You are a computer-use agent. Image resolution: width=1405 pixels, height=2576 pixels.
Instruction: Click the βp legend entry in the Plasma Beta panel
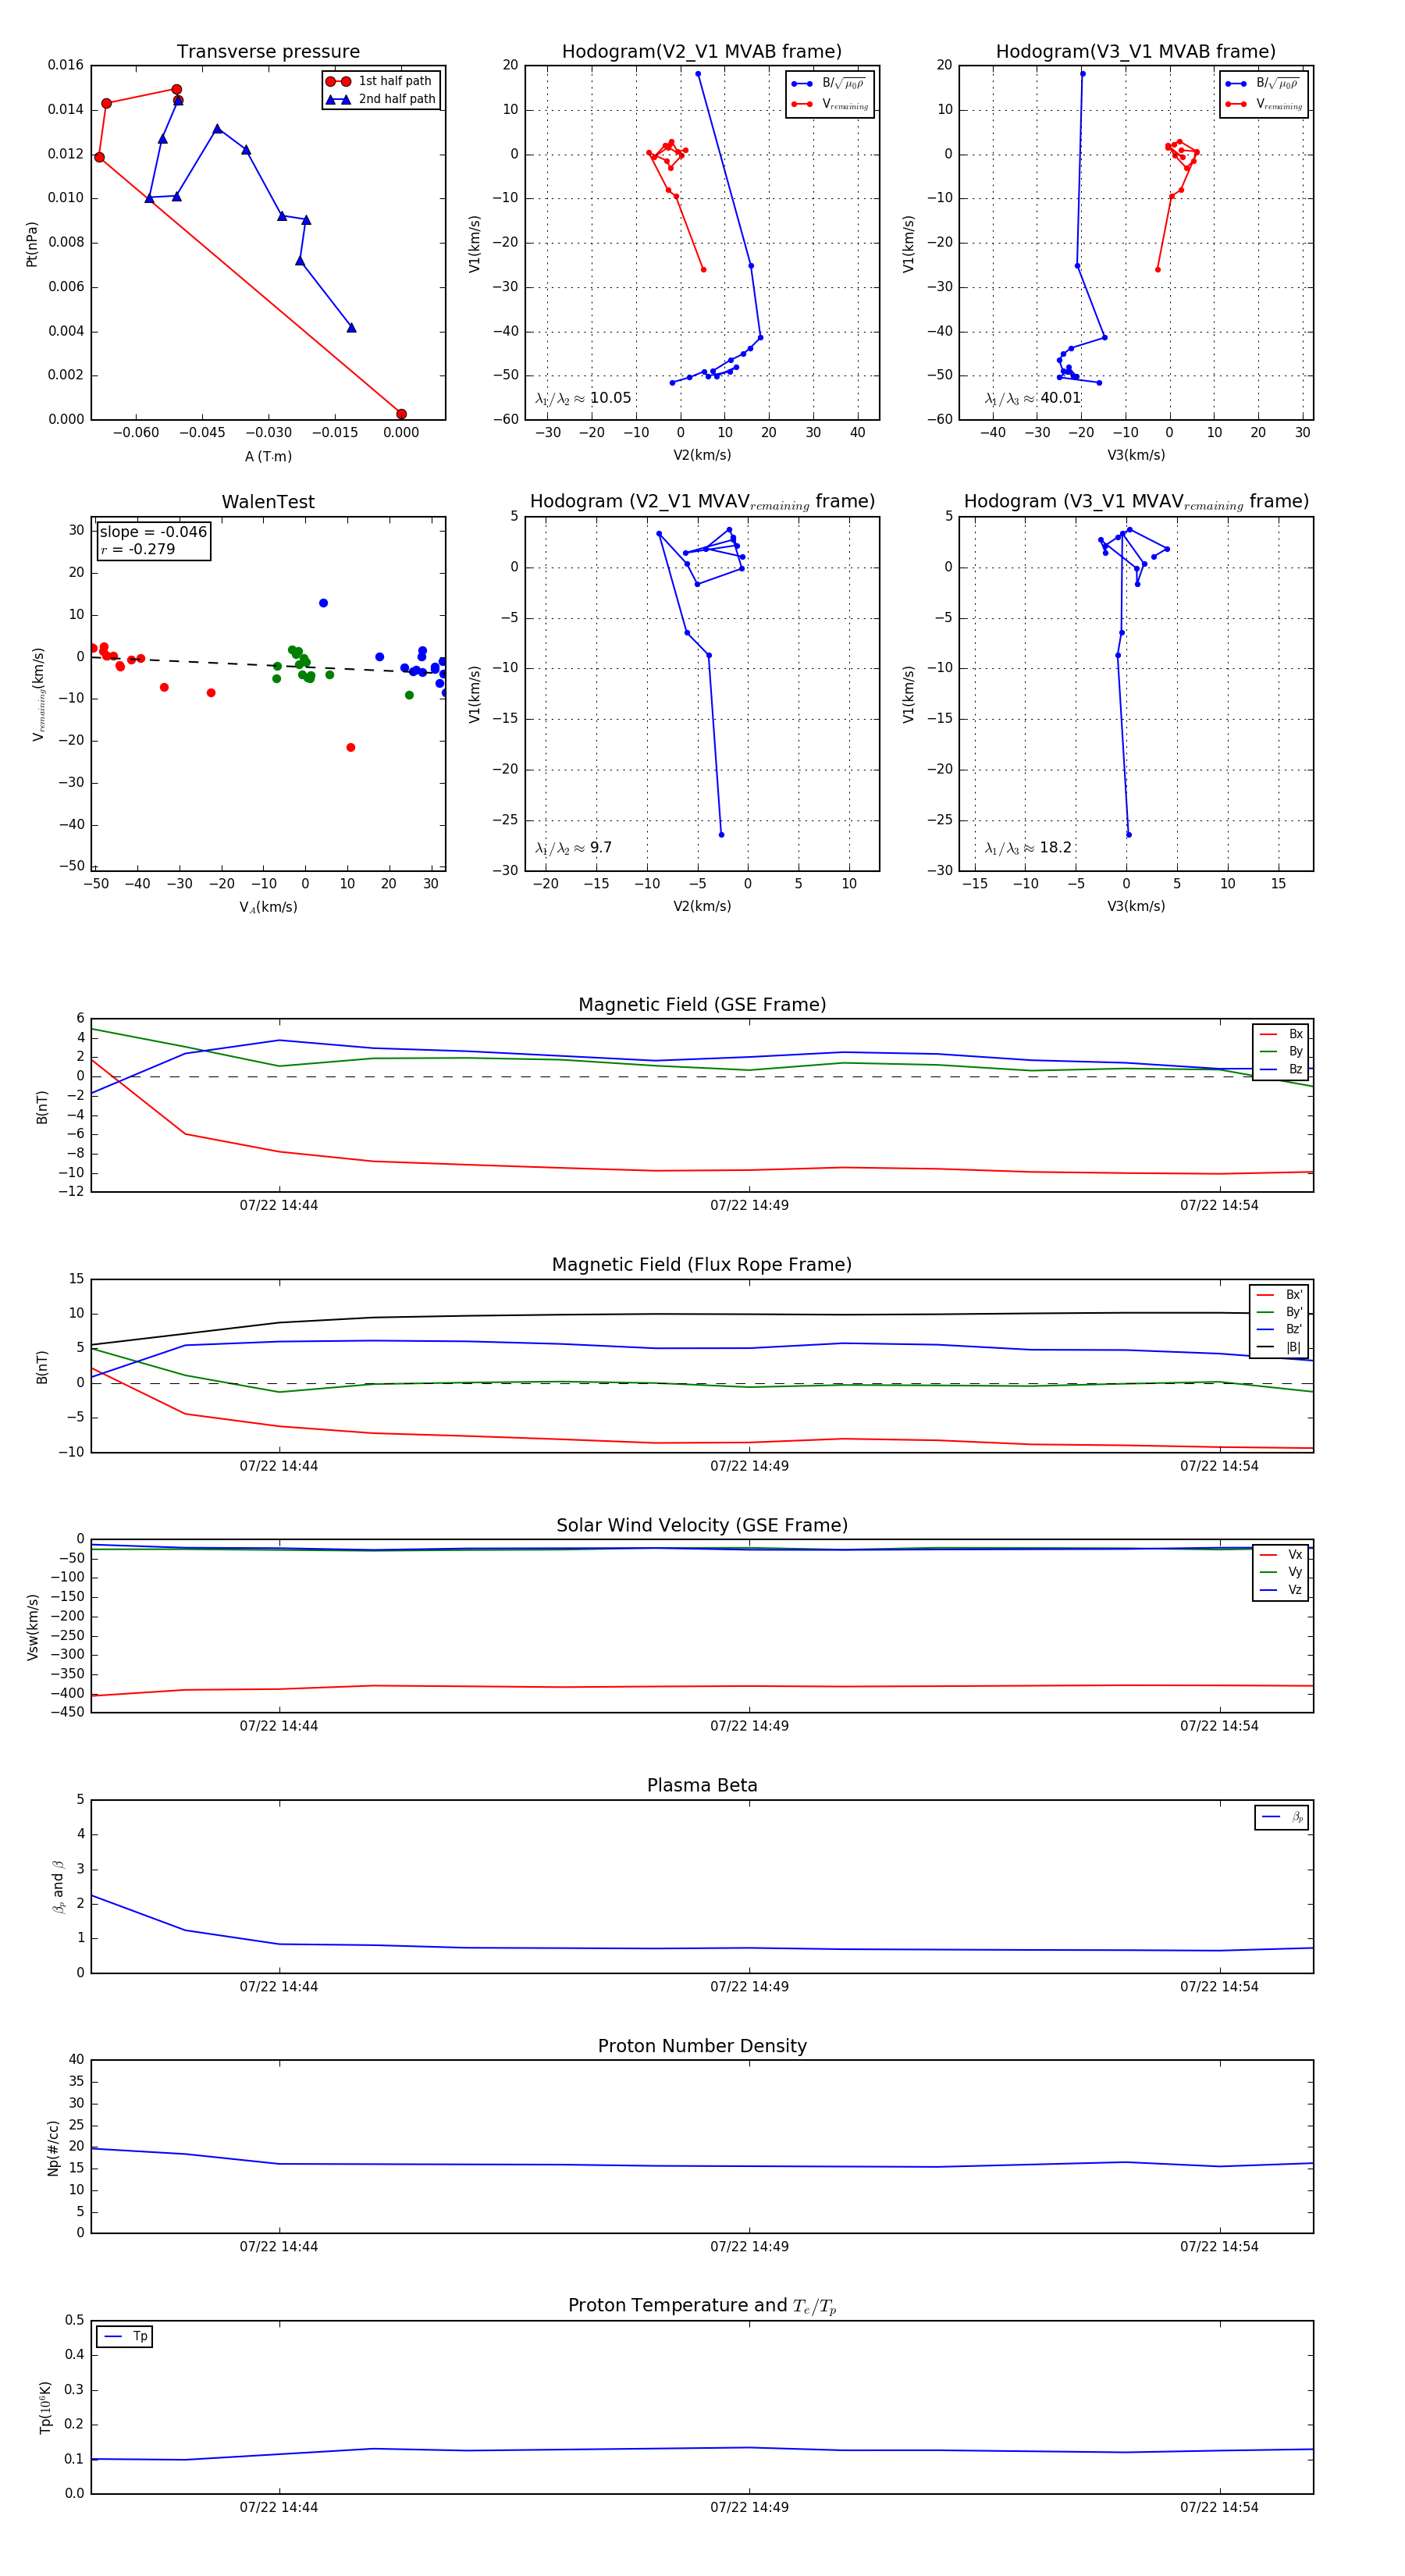click(1282, 1817)
